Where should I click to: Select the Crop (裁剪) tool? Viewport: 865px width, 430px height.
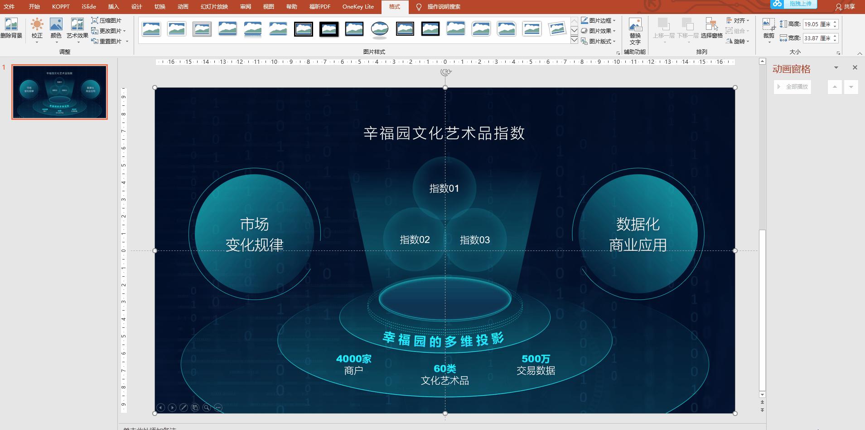coord(768,28)
